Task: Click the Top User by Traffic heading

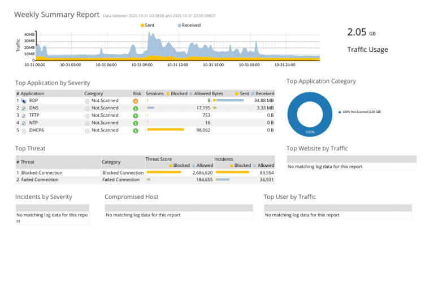Action: click(289, 197)
